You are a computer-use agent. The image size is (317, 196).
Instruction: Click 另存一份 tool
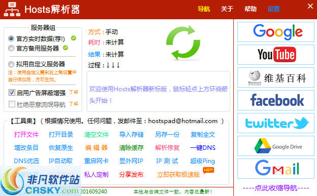(167, 134)
